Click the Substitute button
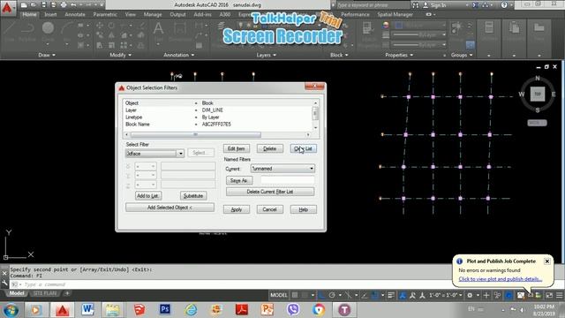 [x=193, y=196]
